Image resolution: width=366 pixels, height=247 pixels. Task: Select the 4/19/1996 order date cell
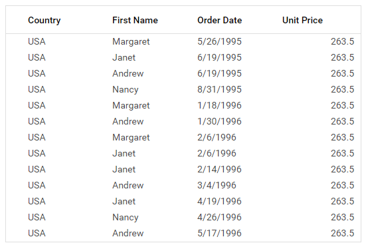[x=219, y=201]
